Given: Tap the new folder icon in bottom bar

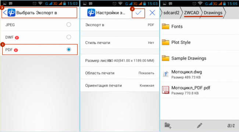Looking at the screenshot, I should [168, 126].
